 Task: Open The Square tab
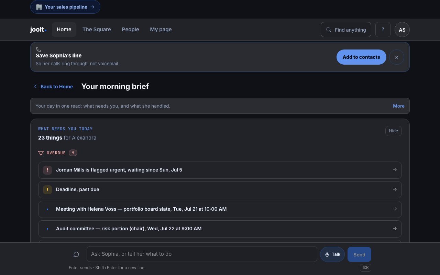tap(97, 30)
